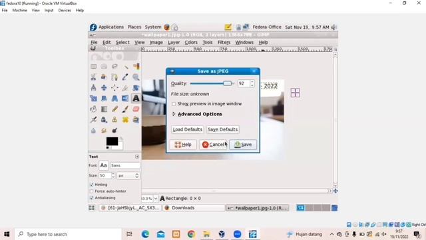Screen dimensions: 426x240
Task: Select the Blur/Sharpen droplet tool
Action: [x=93, y=131]
